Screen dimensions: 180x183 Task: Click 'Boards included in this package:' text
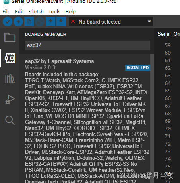(x=62, y=75)
